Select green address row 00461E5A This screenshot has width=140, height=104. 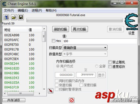(x=22, y=83)
